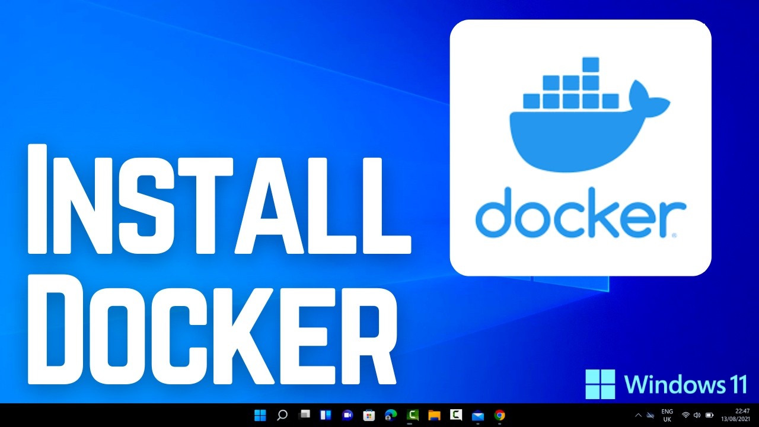The width and height of the screenshot is (759, 427).
Task: Open green Camtasia icon with indicator
Action: [x=413, y=415]
